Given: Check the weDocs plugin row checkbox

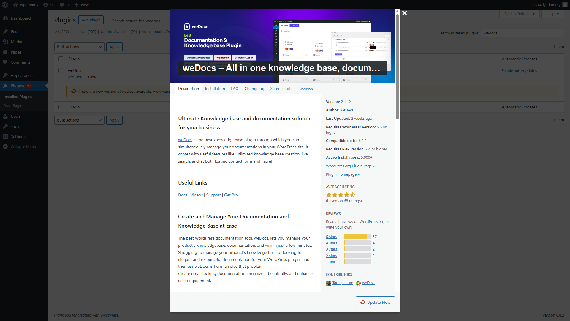Looking at the screenshot, I should coord(61,70).
